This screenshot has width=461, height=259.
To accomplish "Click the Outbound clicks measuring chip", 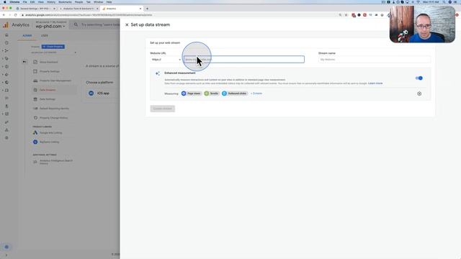I will [234, 94].
